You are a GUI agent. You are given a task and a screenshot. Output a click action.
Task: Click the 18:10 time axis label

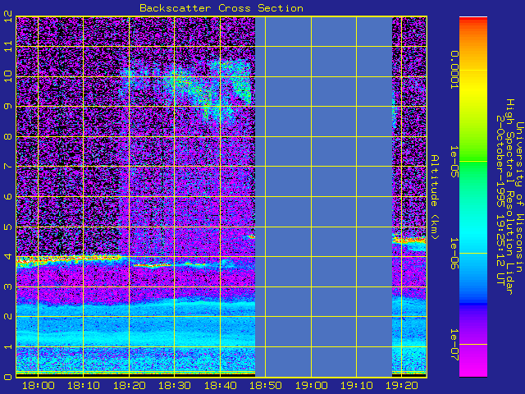84,386
